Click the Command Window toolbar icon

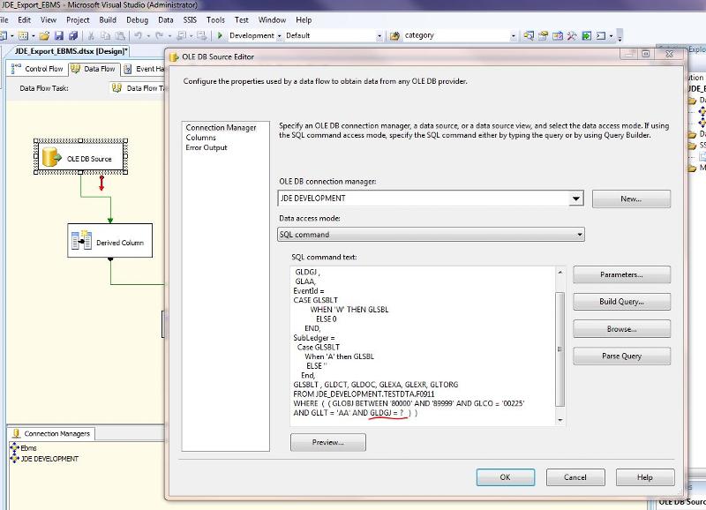tap(601, 35)
